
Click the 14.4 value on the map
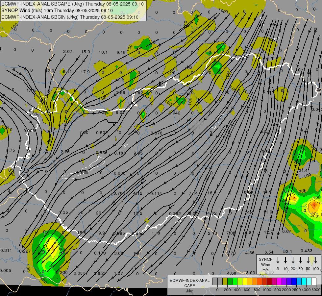coord(249,212)
